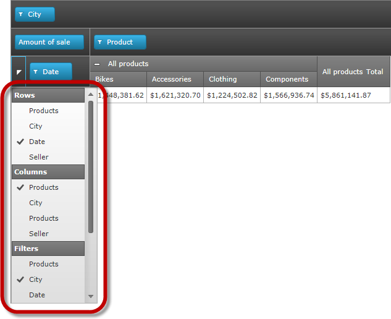Choose Products under the Filters section

(43, 264)
